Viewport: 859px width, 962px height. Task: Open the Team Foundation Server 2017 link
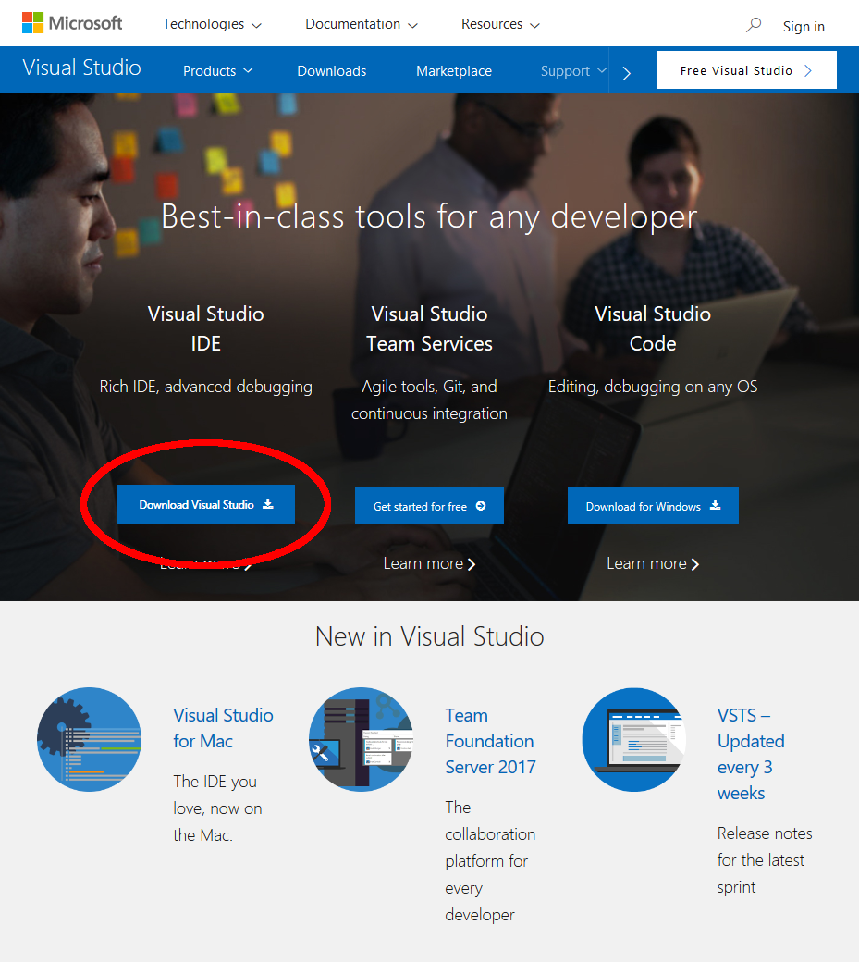tap(490, 741)
